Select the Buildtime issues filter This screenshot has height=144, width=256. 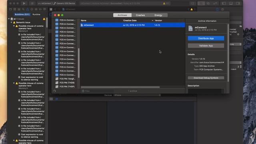pyautogui.click(x=22, y=14)
